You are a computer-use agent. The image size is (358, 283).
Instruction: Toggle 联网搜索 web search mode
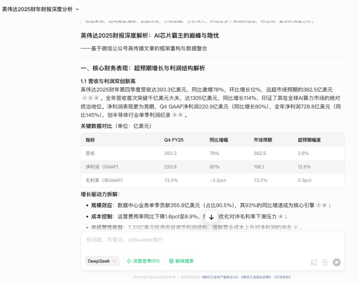pos(181,261)
